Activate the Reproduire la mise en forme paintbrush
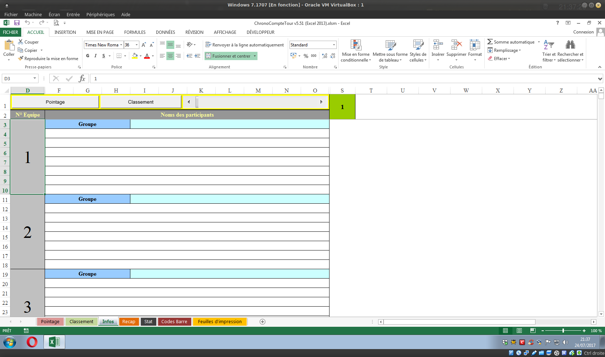The height and width of the screenshot is (357, 605). click(x=21, y=58)
